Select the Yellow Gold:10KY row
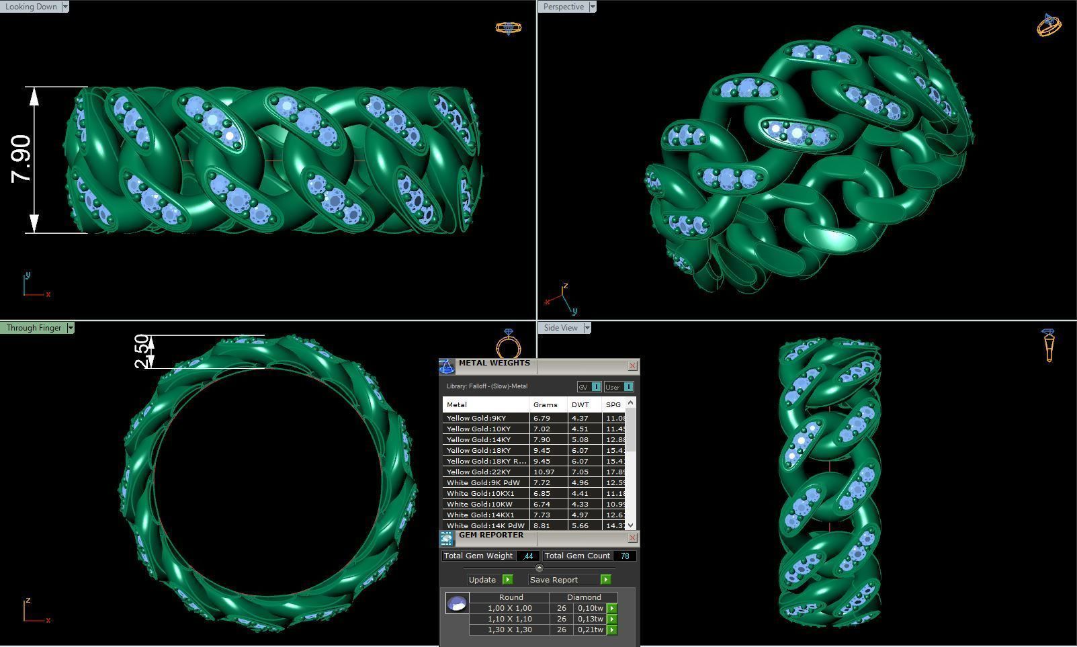The height and width of the screenshot is (647, 1077). [x=534, y=429]
